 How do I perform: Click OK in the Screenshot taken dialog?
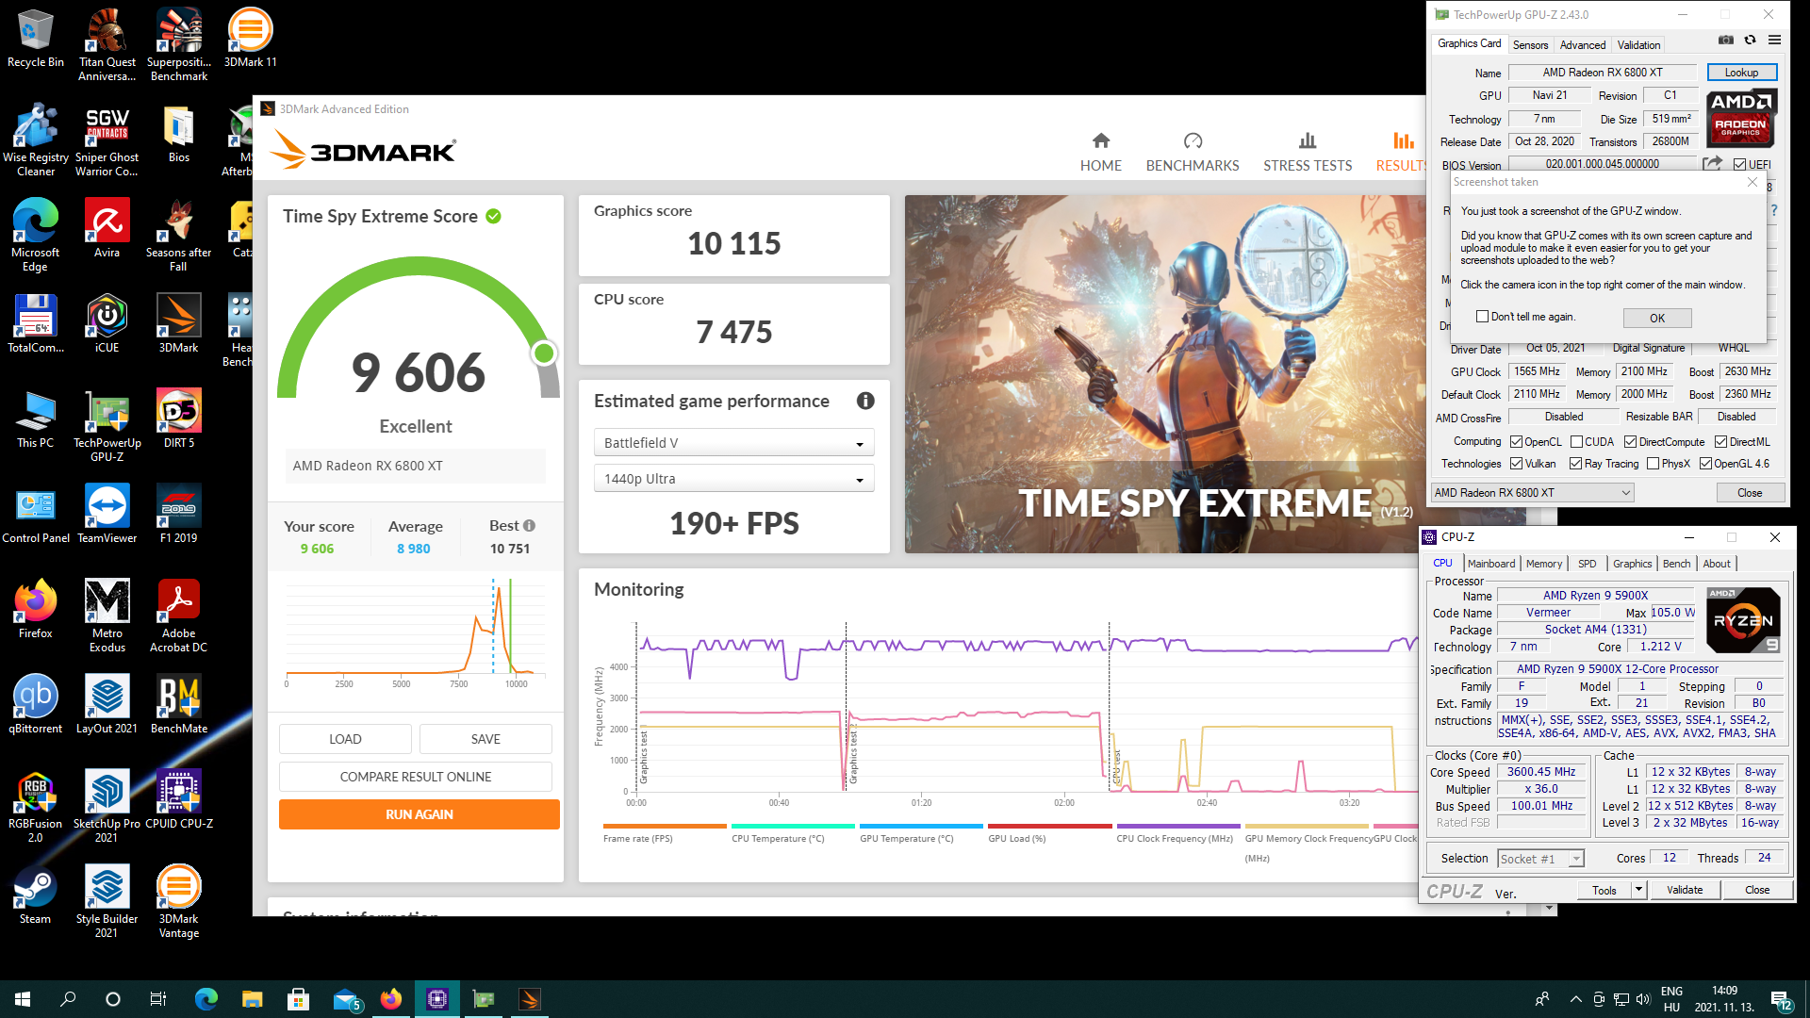1656,318
